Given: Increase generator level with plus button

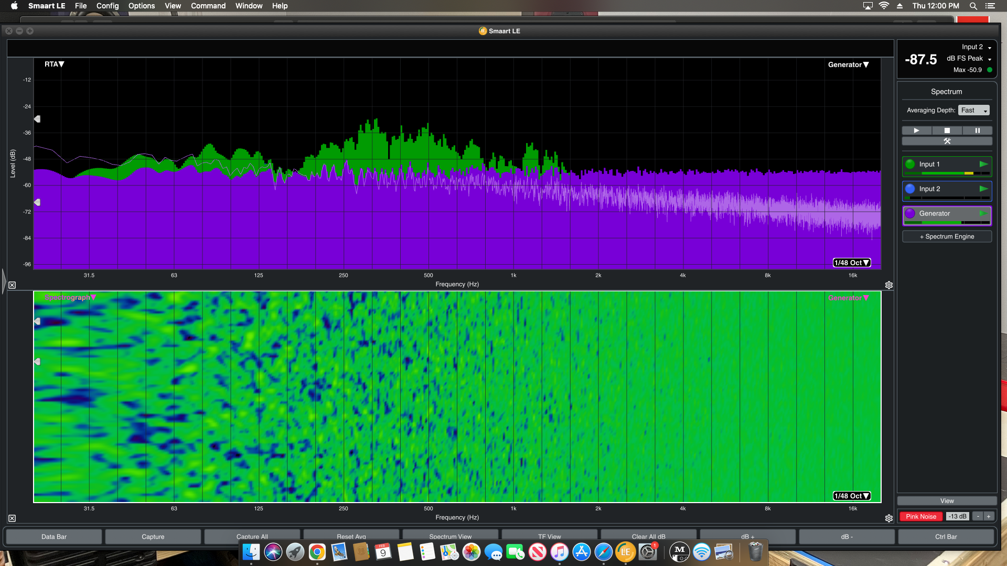Looking at the screenshot, I should [989, 516].
